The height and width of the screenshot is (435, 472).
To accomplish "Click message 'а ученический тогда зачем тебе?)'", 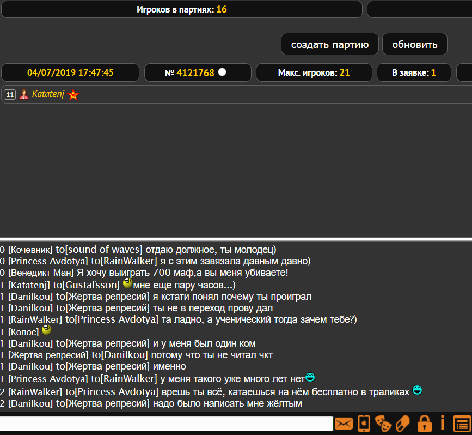I will (282, 319).
